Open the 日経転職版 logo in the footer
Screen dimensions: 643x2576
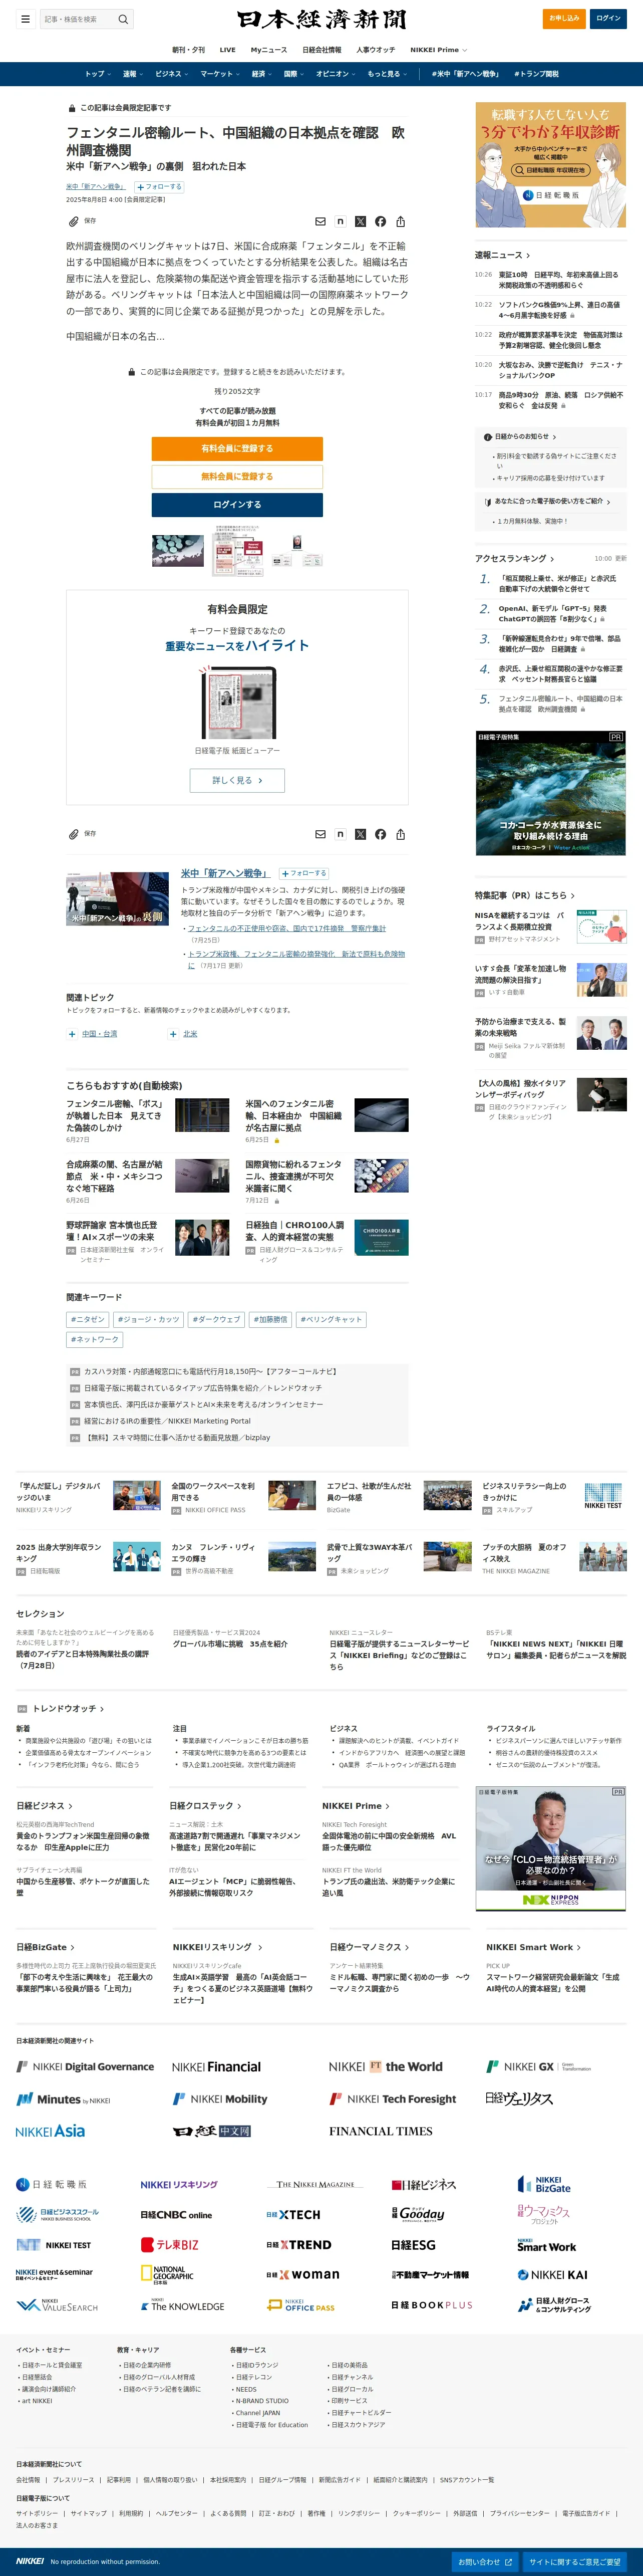51,2185
